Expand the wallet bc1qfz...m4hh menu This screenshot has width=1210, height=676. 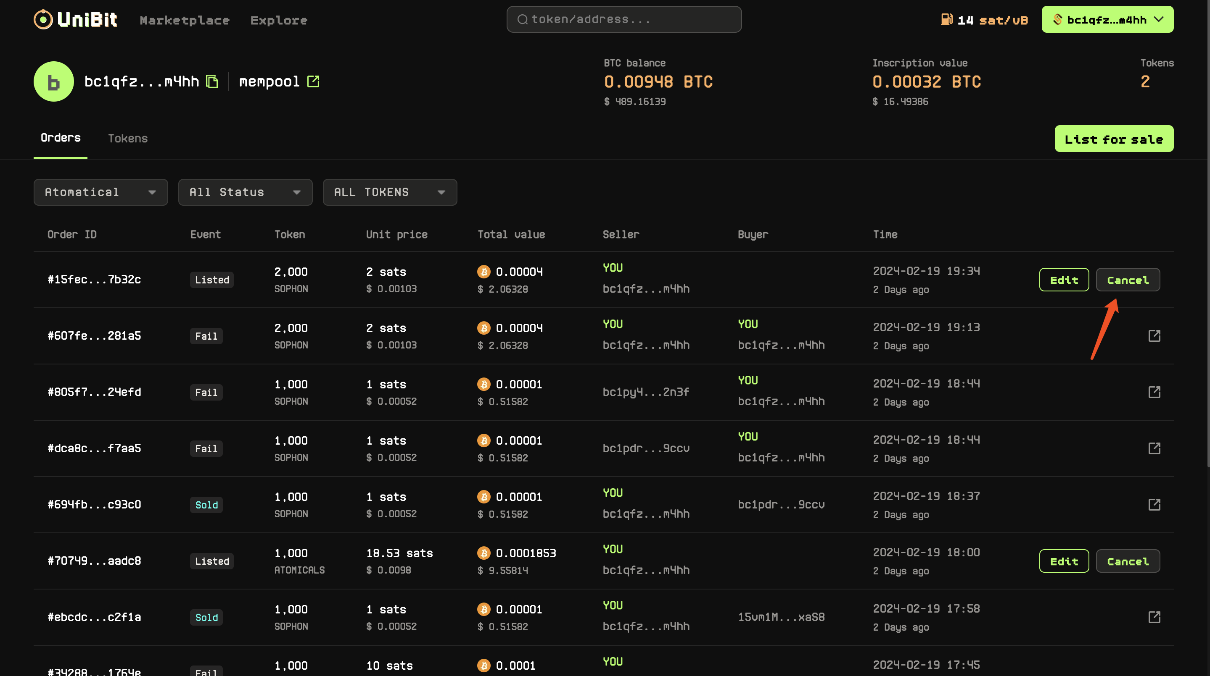click(1107, 20)
